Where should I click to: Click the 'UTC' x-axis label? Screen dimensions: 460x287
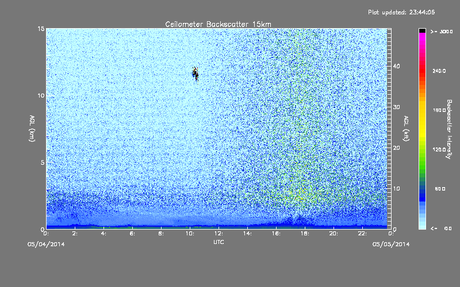(x=218, y=242)
